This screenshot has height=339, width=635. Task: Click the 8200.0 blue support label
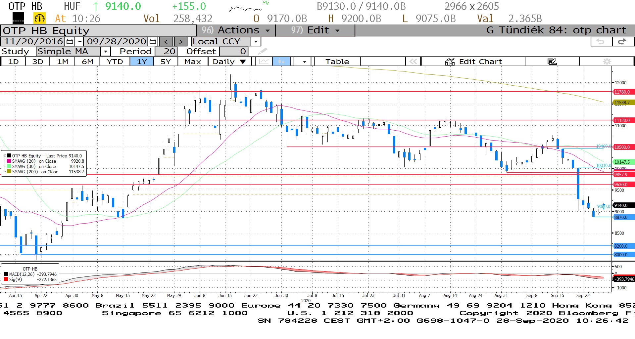pos(623,246)
